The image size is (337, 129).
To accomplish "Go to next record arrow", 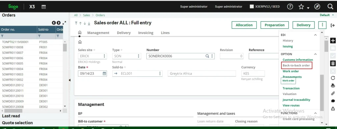I will click(x=85, y=23).
